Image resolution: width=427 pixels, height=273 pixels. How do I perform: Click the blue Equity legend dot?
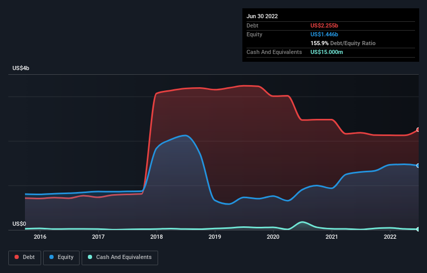click(x=51, y=257)
